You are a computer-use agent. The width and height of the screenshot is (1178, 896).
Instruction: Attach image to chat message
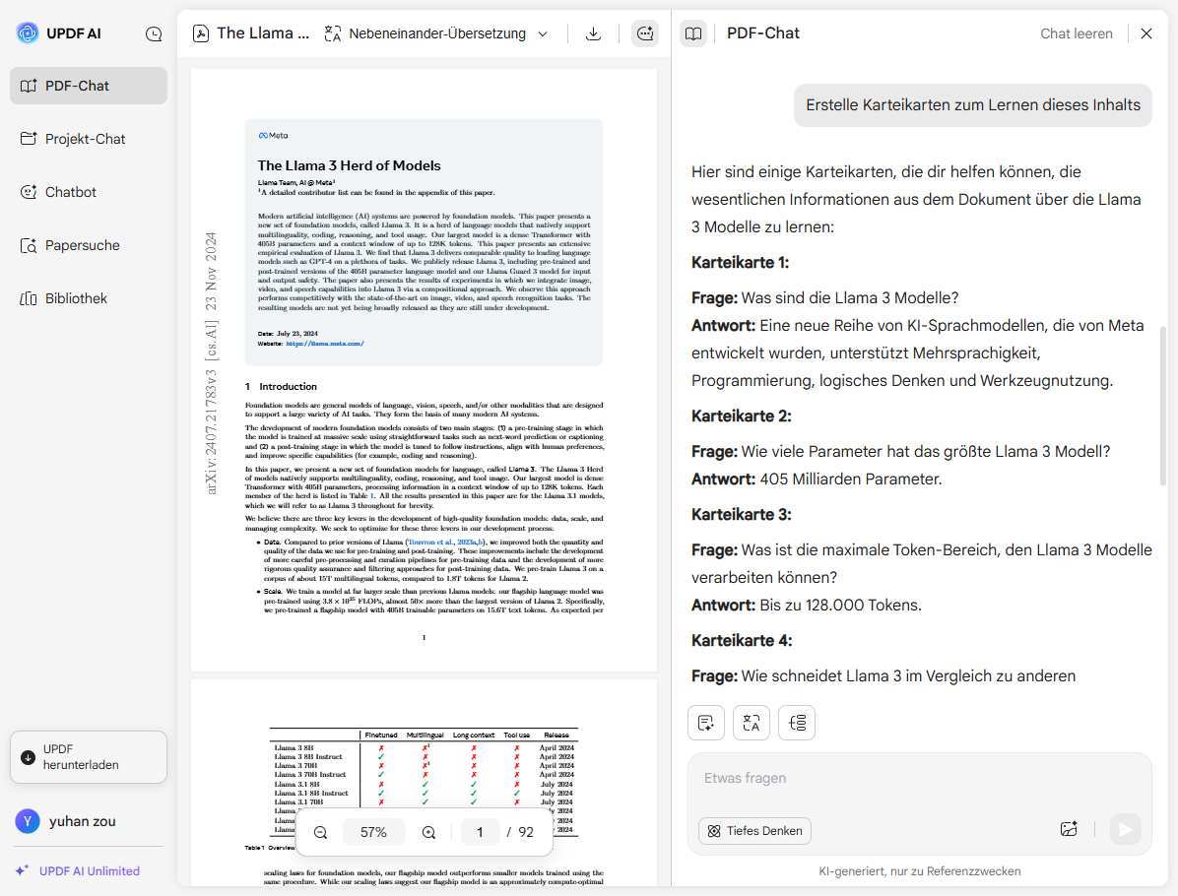pyautogui.click(x=1069, y=829)
